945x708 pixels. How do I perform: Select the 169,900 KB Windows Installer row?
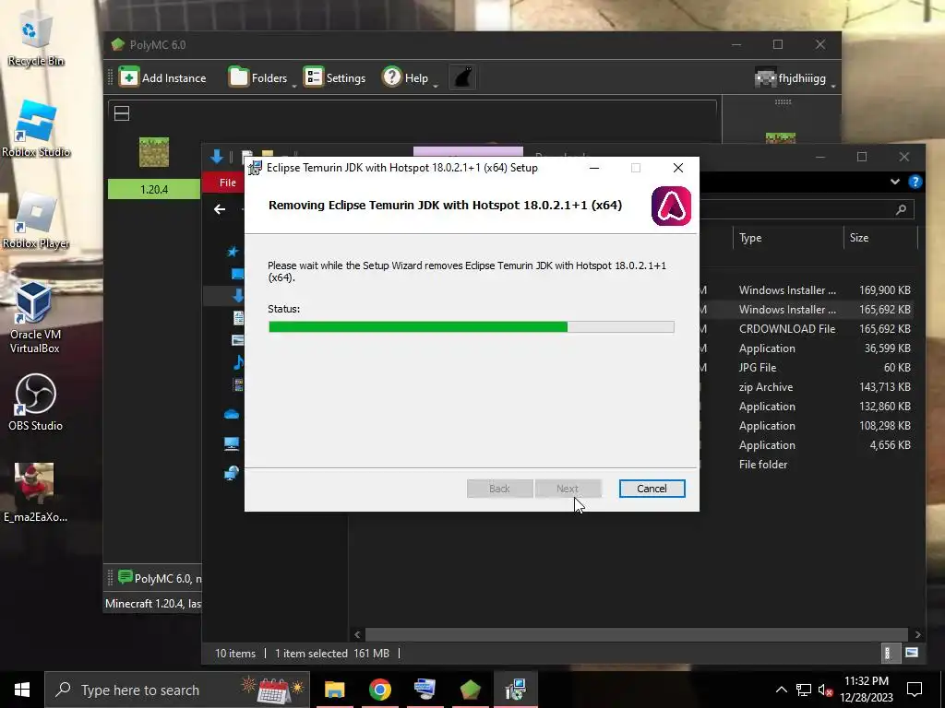pyautogui.click(x=807, y=290)
